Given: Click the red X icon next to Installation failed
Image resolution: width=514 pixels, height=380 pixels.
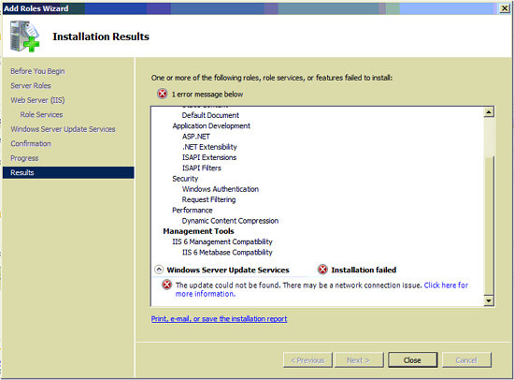Looking at the screenshot, I should pos(323,270).
